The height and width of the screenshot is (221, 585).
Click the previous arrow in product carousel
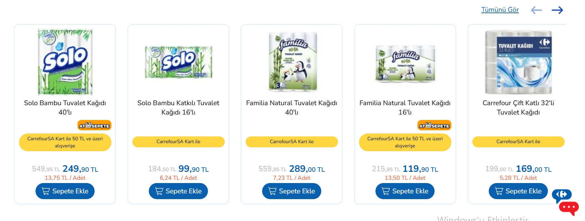pyautogui.click(x=537, y=10)
